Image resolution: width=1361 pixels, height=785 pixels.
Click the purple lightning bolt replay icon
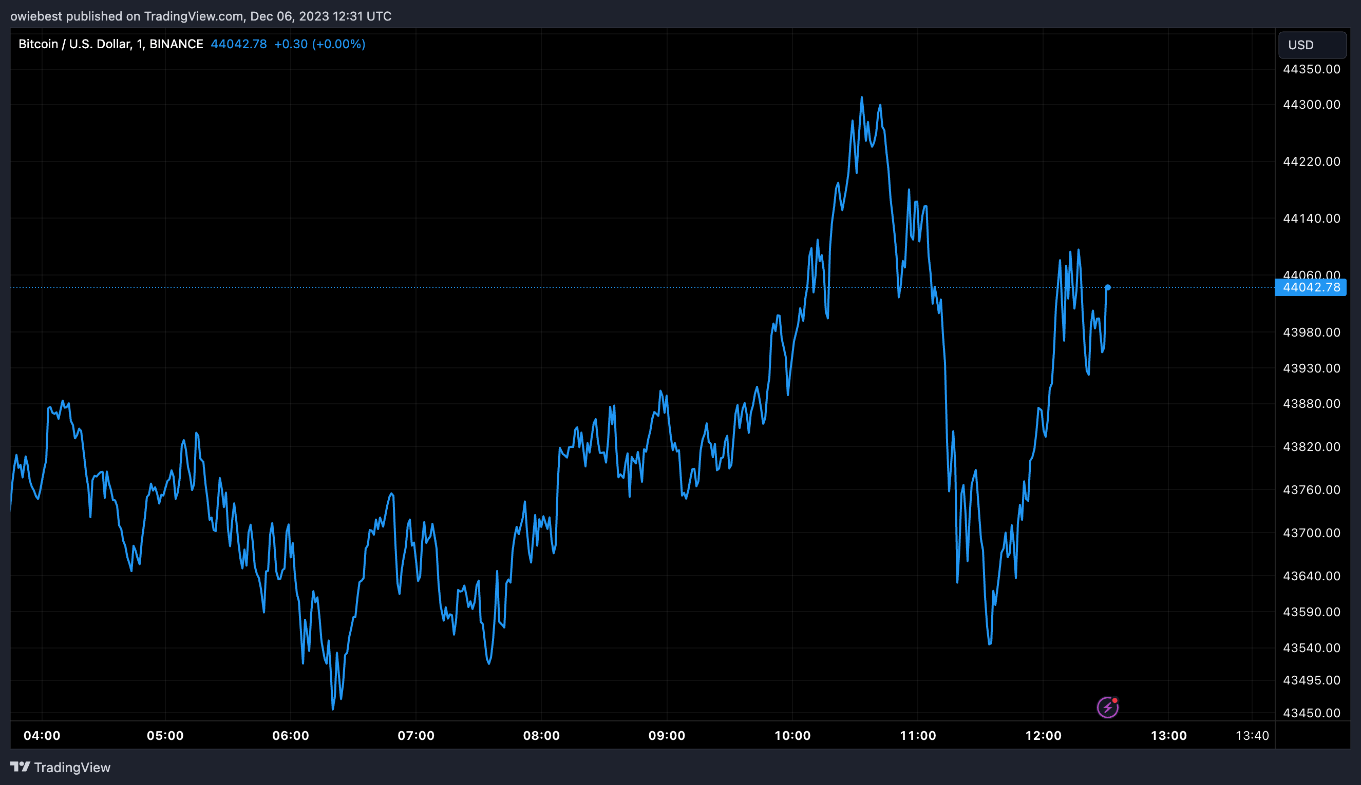1107,707
